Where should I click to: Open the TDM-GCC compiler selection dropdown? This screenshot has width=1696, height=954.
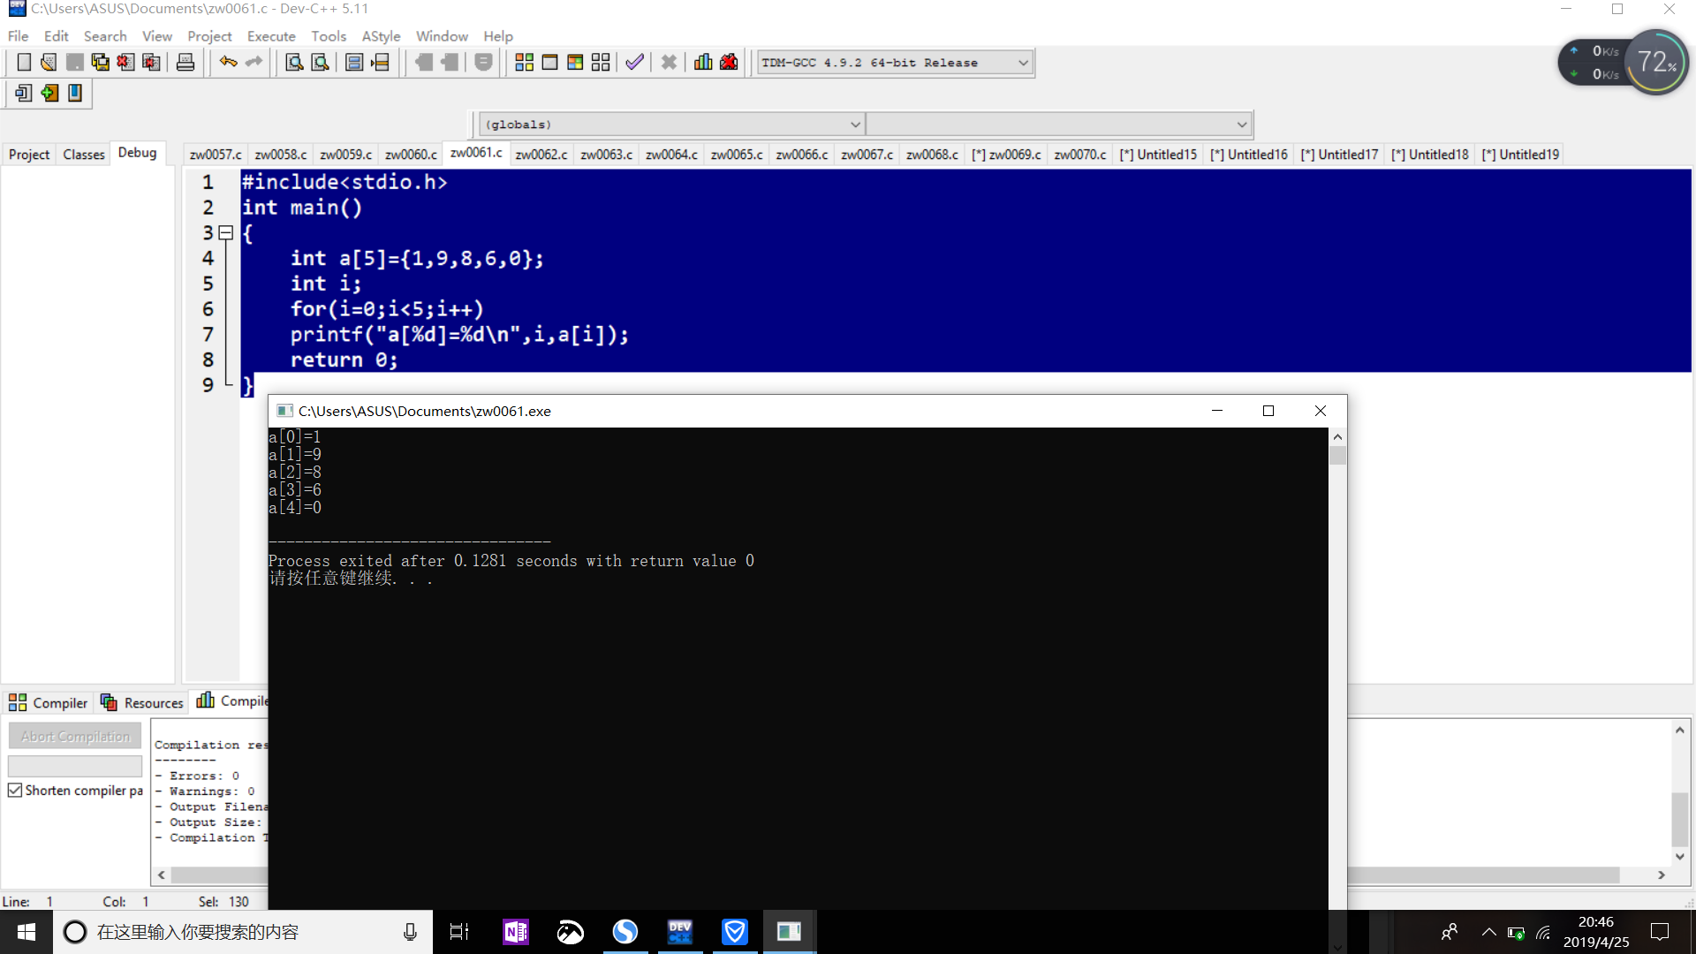coord(1023,63)
